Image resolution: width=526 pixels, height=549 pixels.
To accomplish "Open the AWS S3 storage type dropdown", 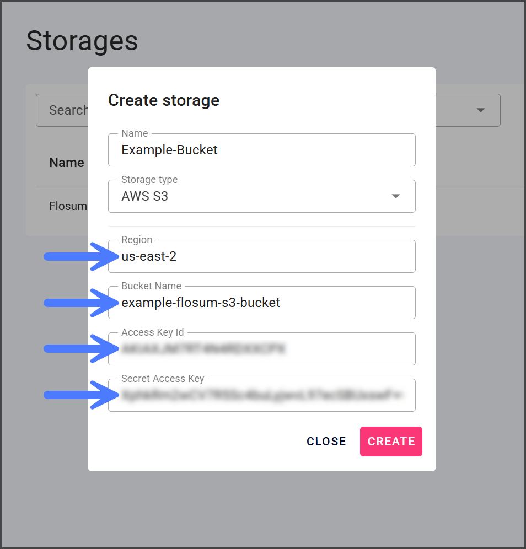I will [261, 196].
